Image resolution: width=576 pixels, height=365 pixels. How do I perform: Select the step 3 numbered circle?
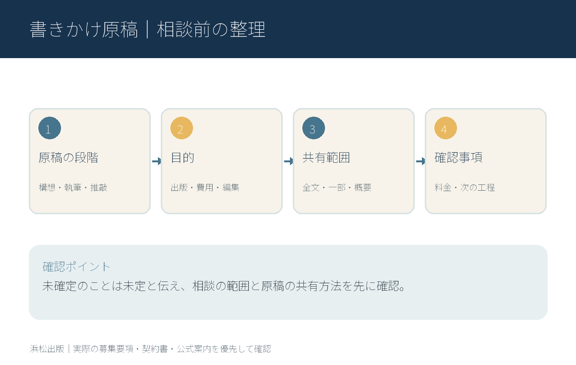click(x=313, y=128)
